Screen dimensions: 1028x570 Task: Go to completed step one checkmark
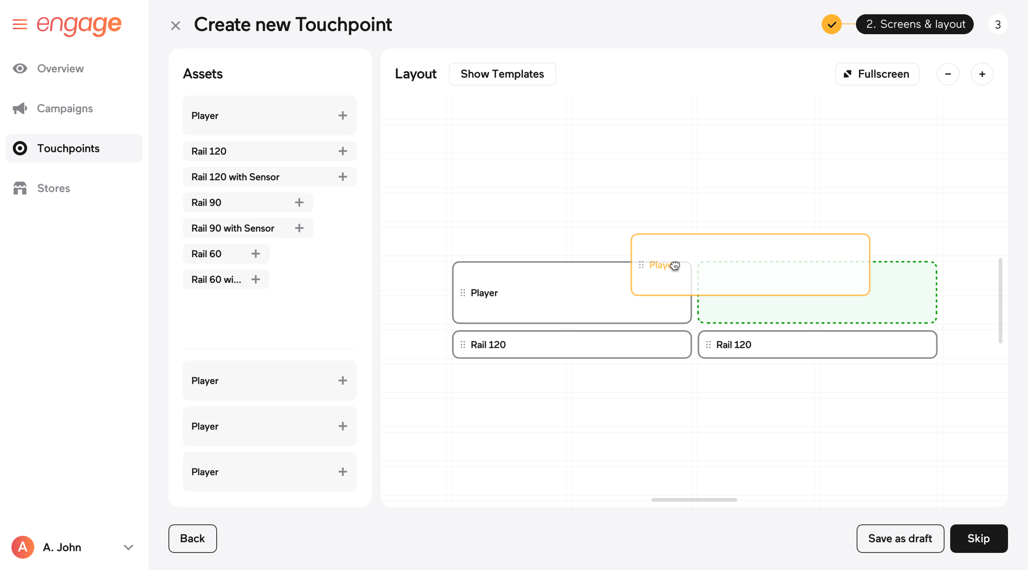831,24
